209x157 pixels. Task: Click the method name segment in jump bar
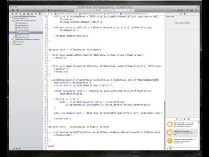[x=134, y=14]
